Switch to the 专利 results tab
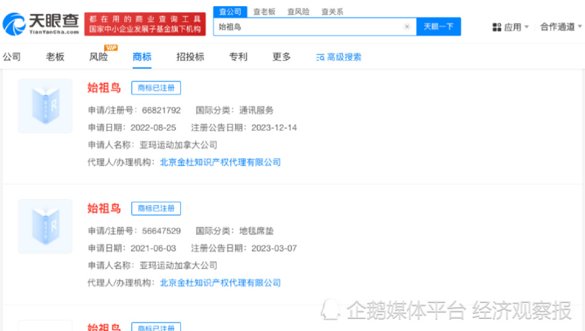Image resolution: width=585 pixels, height=331 pixels. [238, 57]
